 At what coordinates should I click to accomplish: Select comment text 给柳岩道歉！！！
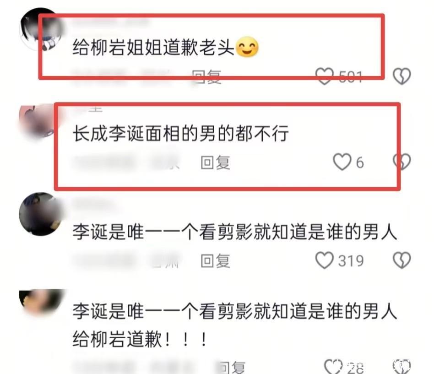[140, 339]
